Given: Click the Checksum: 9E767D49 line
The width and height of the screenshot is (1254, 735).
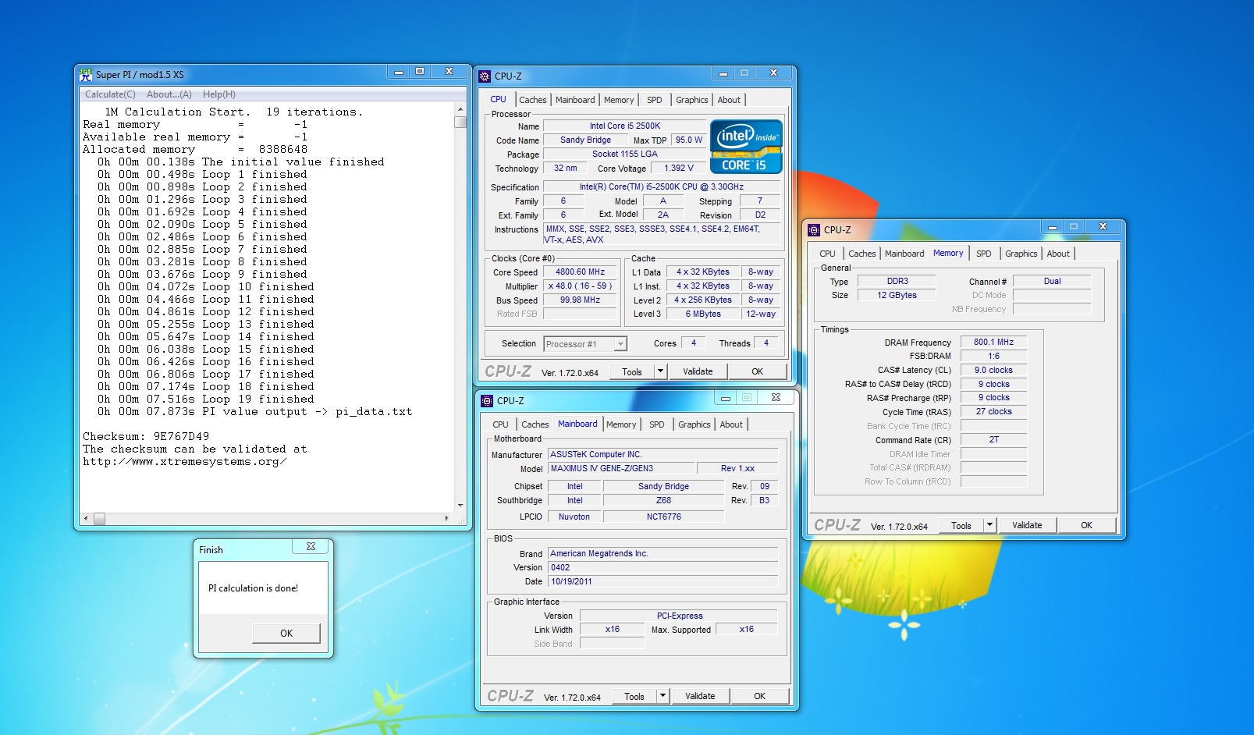Looking at the screenshot, I should (146, 436).
